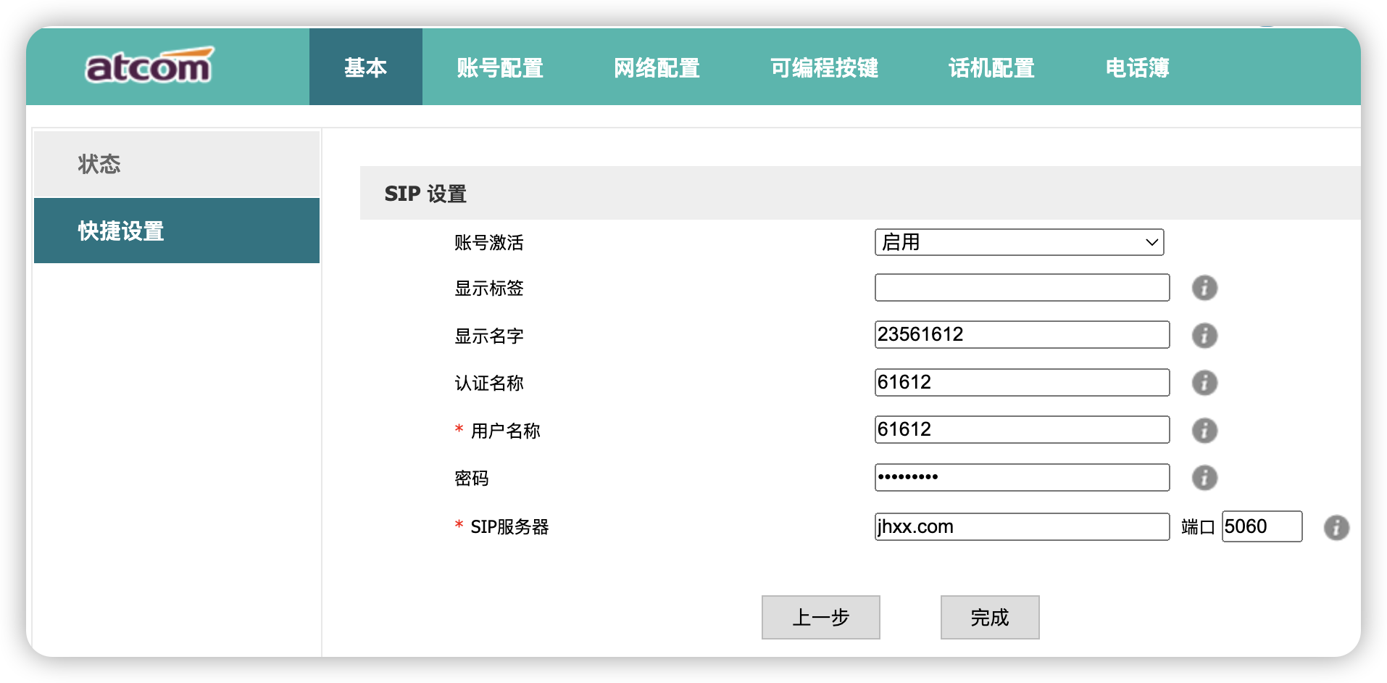The image size is (1387, 683).
Task: Open the 网络配置 tab
Action: click(x=657, y=67)
